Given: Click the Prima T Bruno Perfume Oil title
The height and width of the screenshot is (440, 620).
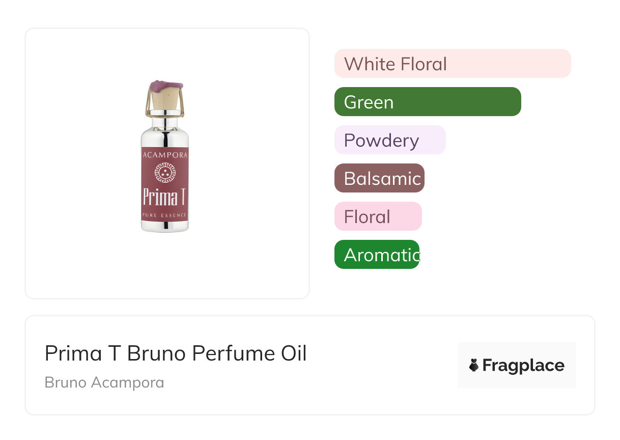Looking at the screenshot, I should click(x=176, y=353).
